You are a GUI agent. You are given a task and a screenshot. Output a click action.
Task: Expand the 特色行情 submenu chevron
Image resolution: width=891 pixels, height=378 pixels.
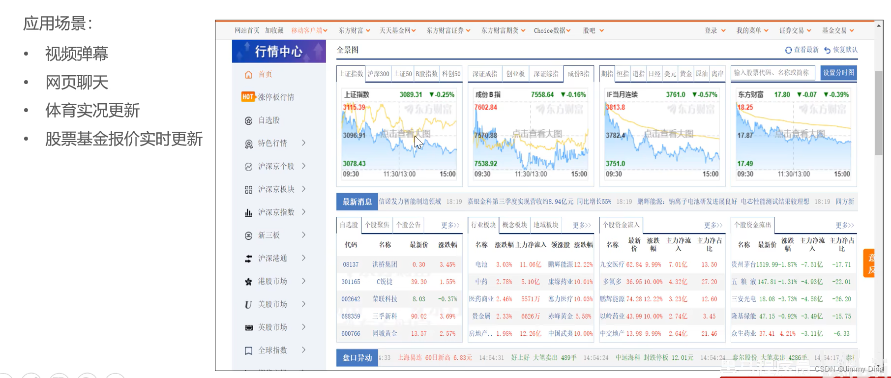tap(304, 143)
